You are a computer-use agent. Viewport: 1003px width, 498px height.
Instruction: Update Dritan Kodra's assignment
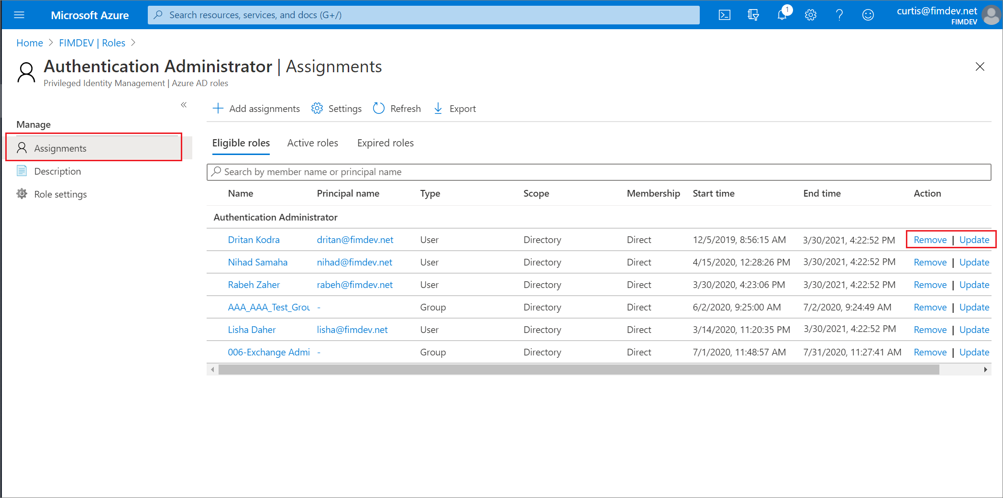pyautogui.click(x=974, y=240)
